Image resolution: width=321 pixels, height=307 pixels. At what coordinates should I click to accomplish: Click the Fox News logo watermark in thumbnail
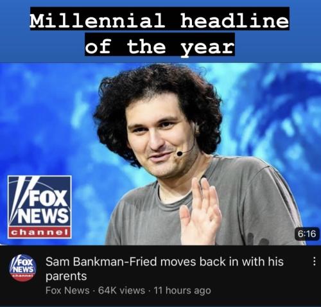pos(40,207)
